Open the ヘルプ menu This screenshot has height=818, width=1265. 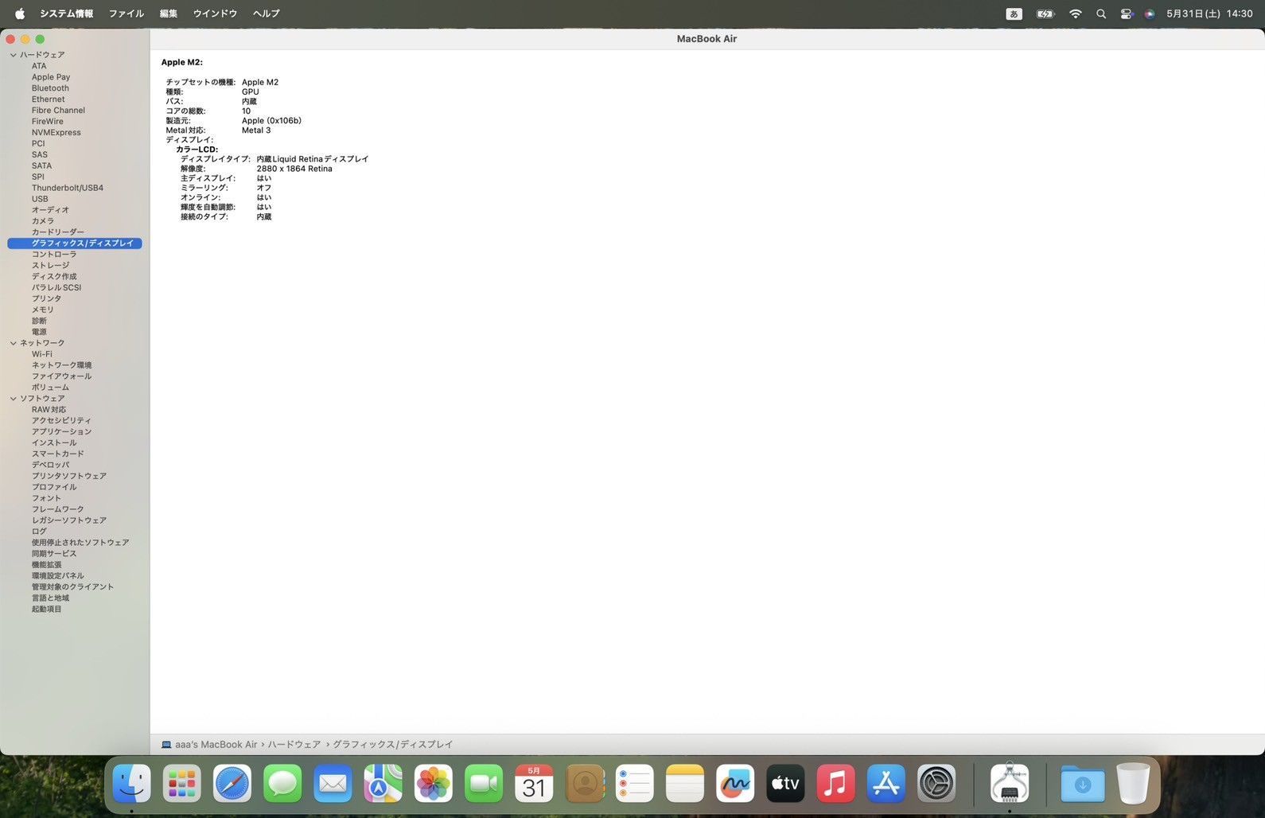tap(266, 14)
